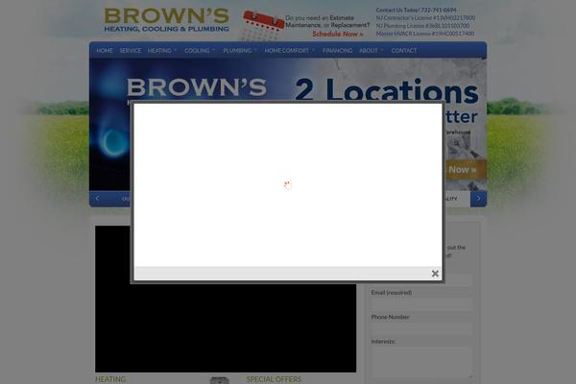Click the Phone Number input field
The width and height of the screenshot is (576, 384).
point(421,328)
